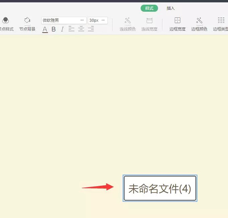Open the border color (边框颜色) icon

199,21
